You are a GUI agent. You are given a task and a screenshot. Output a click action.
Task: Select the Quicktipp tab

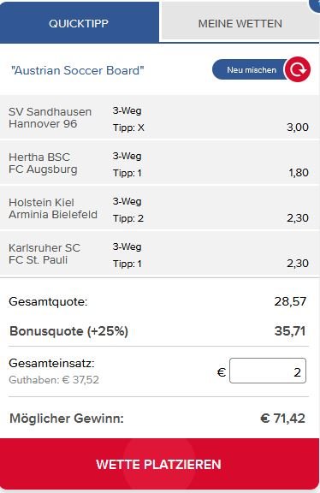point(79,22)
